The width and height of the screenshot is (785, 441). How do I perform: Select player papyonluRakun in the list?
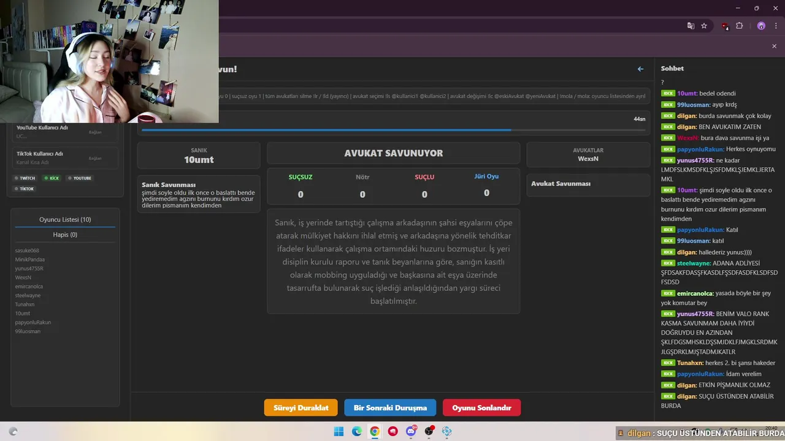[x=33, y=322]
